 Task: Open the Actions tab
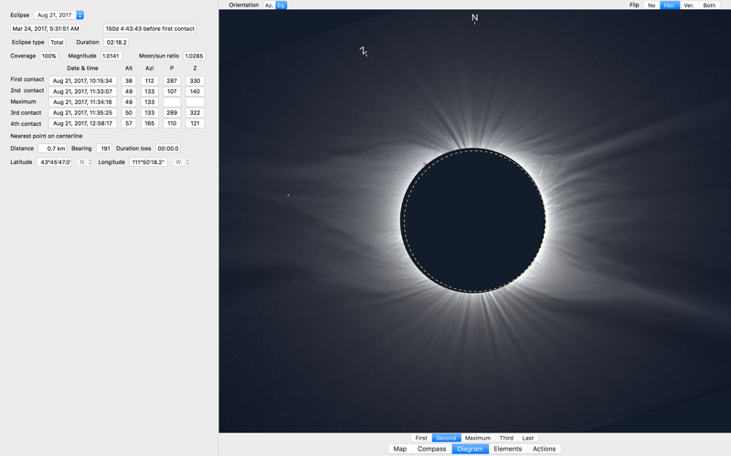(x=544, y=449)
